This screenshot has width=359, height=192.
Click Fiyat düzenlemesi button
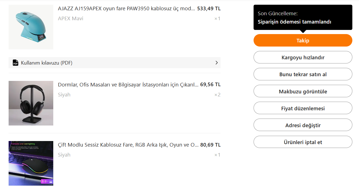[x=303, y=108]
